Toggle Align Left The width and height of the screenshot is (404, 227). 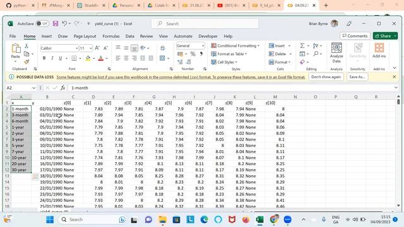point(118,58)
